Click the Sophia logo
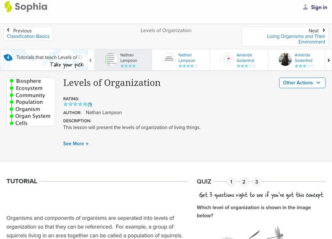Screen dimensions: 332x239 pos(26,7)
